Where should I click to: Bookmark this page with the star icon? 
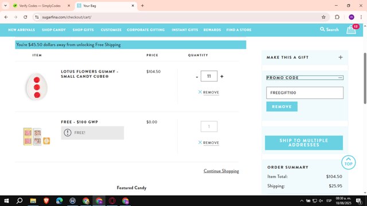(323, 17)
